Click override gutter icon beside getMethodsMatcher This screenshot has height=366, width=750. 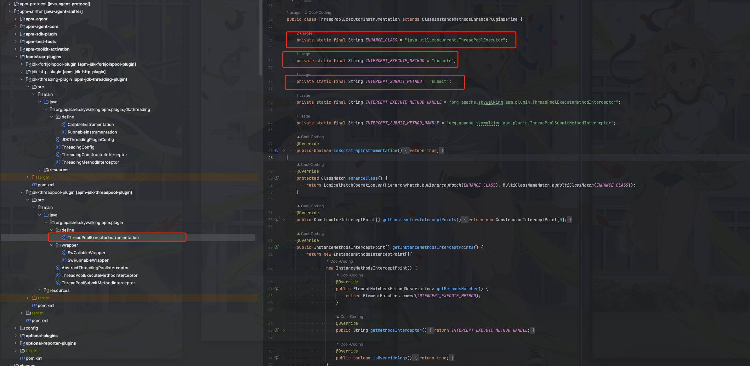click(276, 289)
